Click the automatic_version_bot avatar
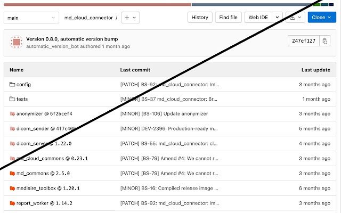The width and height of the screenshot is (341, 213). tap(17, 42)
